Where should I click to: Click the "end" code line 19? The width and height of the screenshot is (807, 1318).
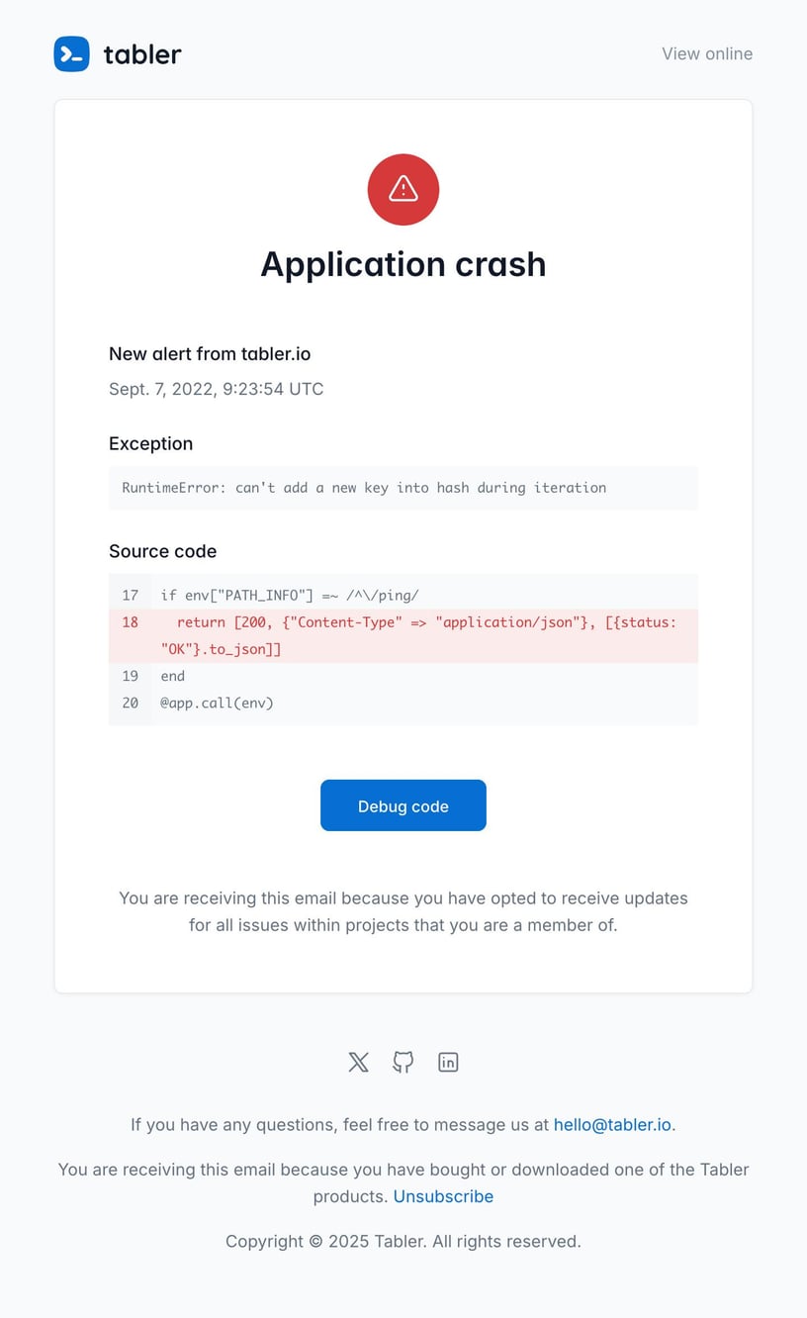[x=173, y=676]
